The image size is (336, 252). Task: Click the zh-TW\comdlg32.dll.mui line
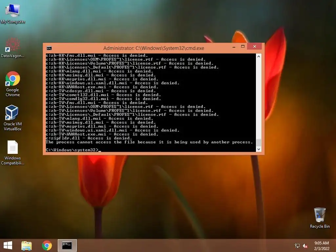103,99
